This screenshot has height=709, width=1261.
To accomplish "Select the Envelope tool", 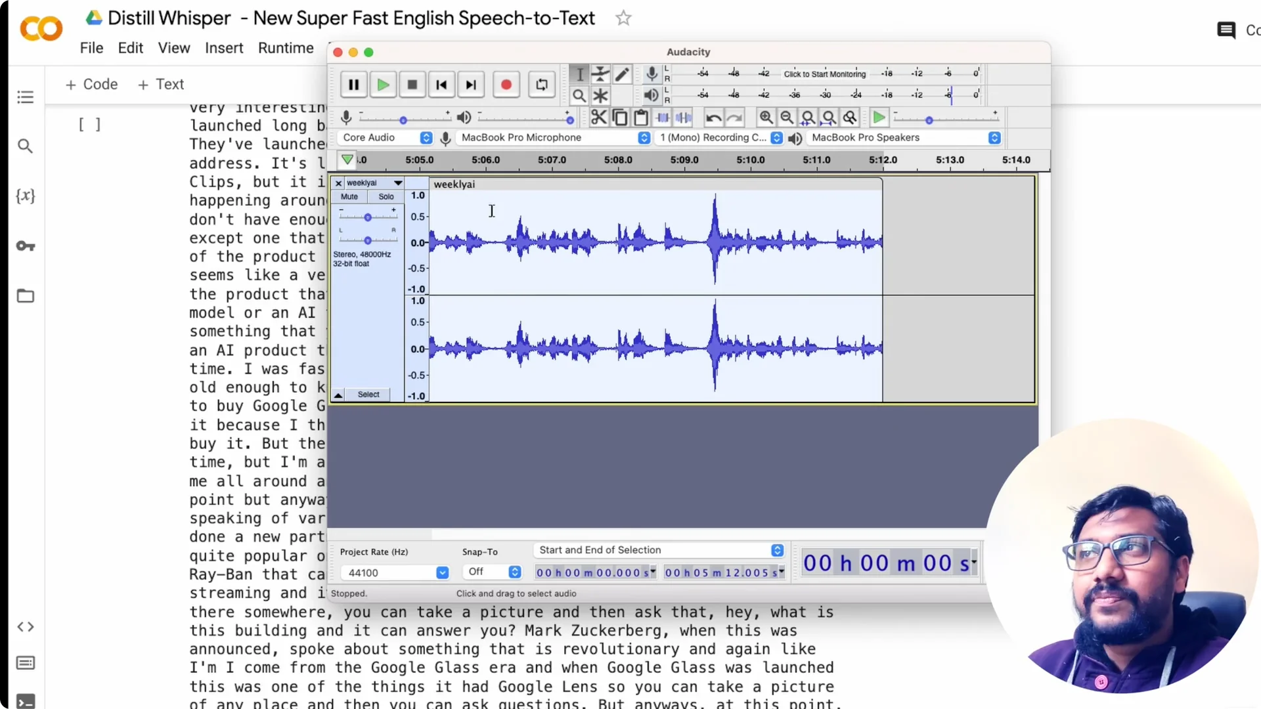I will 601,74.
